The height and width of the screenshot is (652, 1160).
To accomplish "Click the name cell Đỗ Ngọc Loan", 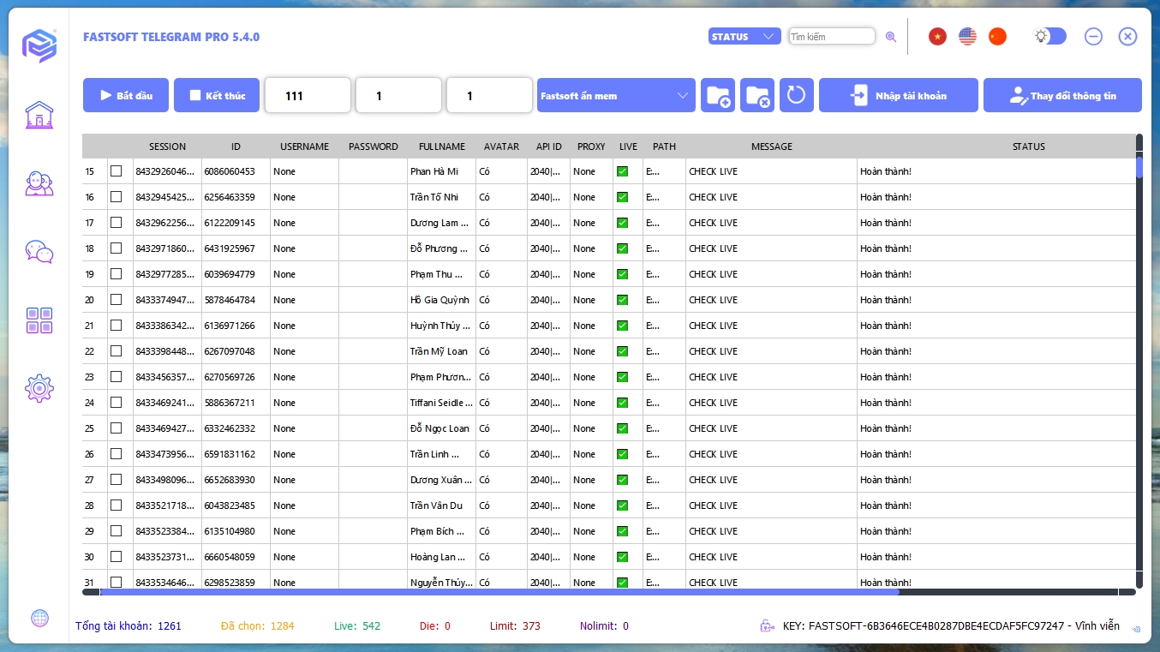I will [442, 428].
